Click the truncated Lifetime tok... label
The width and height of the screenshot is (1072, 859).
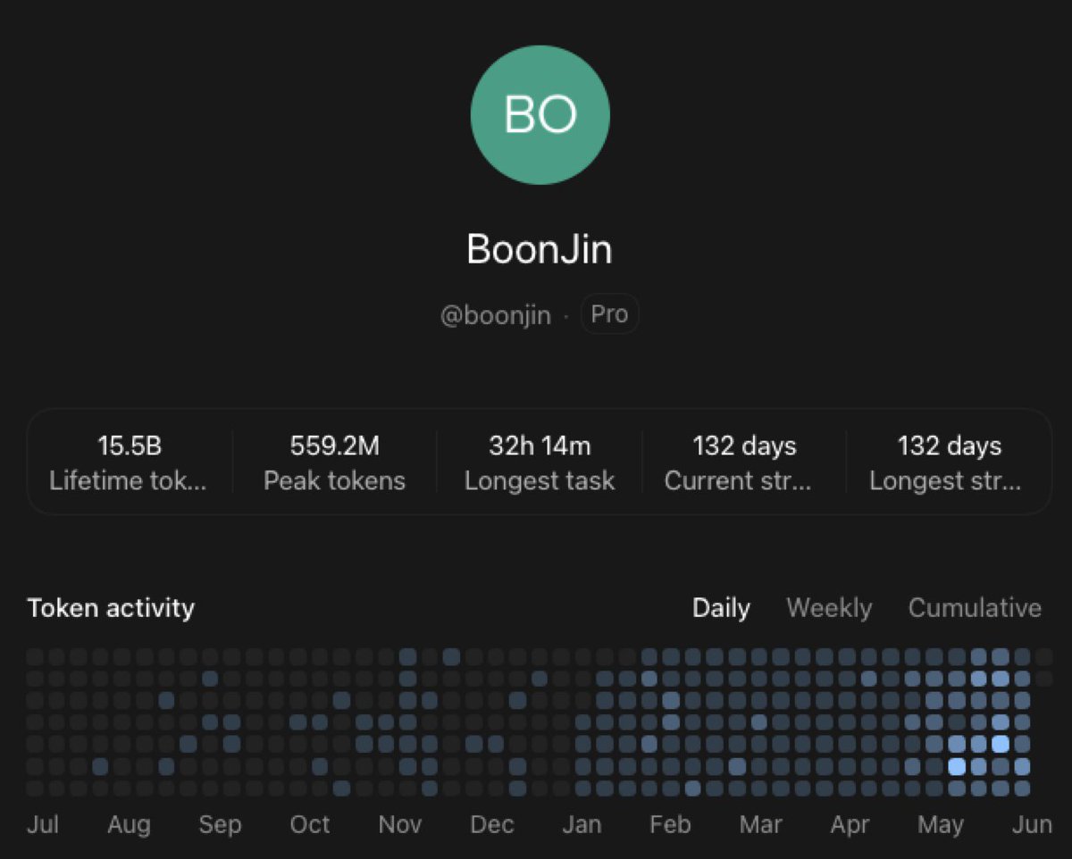pos(128,481)
